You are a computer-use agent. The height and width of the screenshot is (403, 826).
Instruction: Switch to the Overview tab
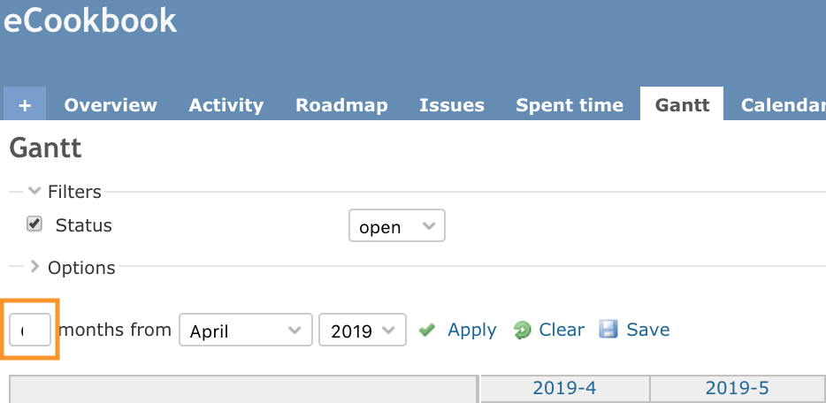(111, 104)
